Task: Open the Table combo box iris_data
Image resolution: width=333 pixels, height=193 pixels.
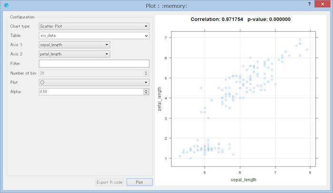Action: pos(94,36)
